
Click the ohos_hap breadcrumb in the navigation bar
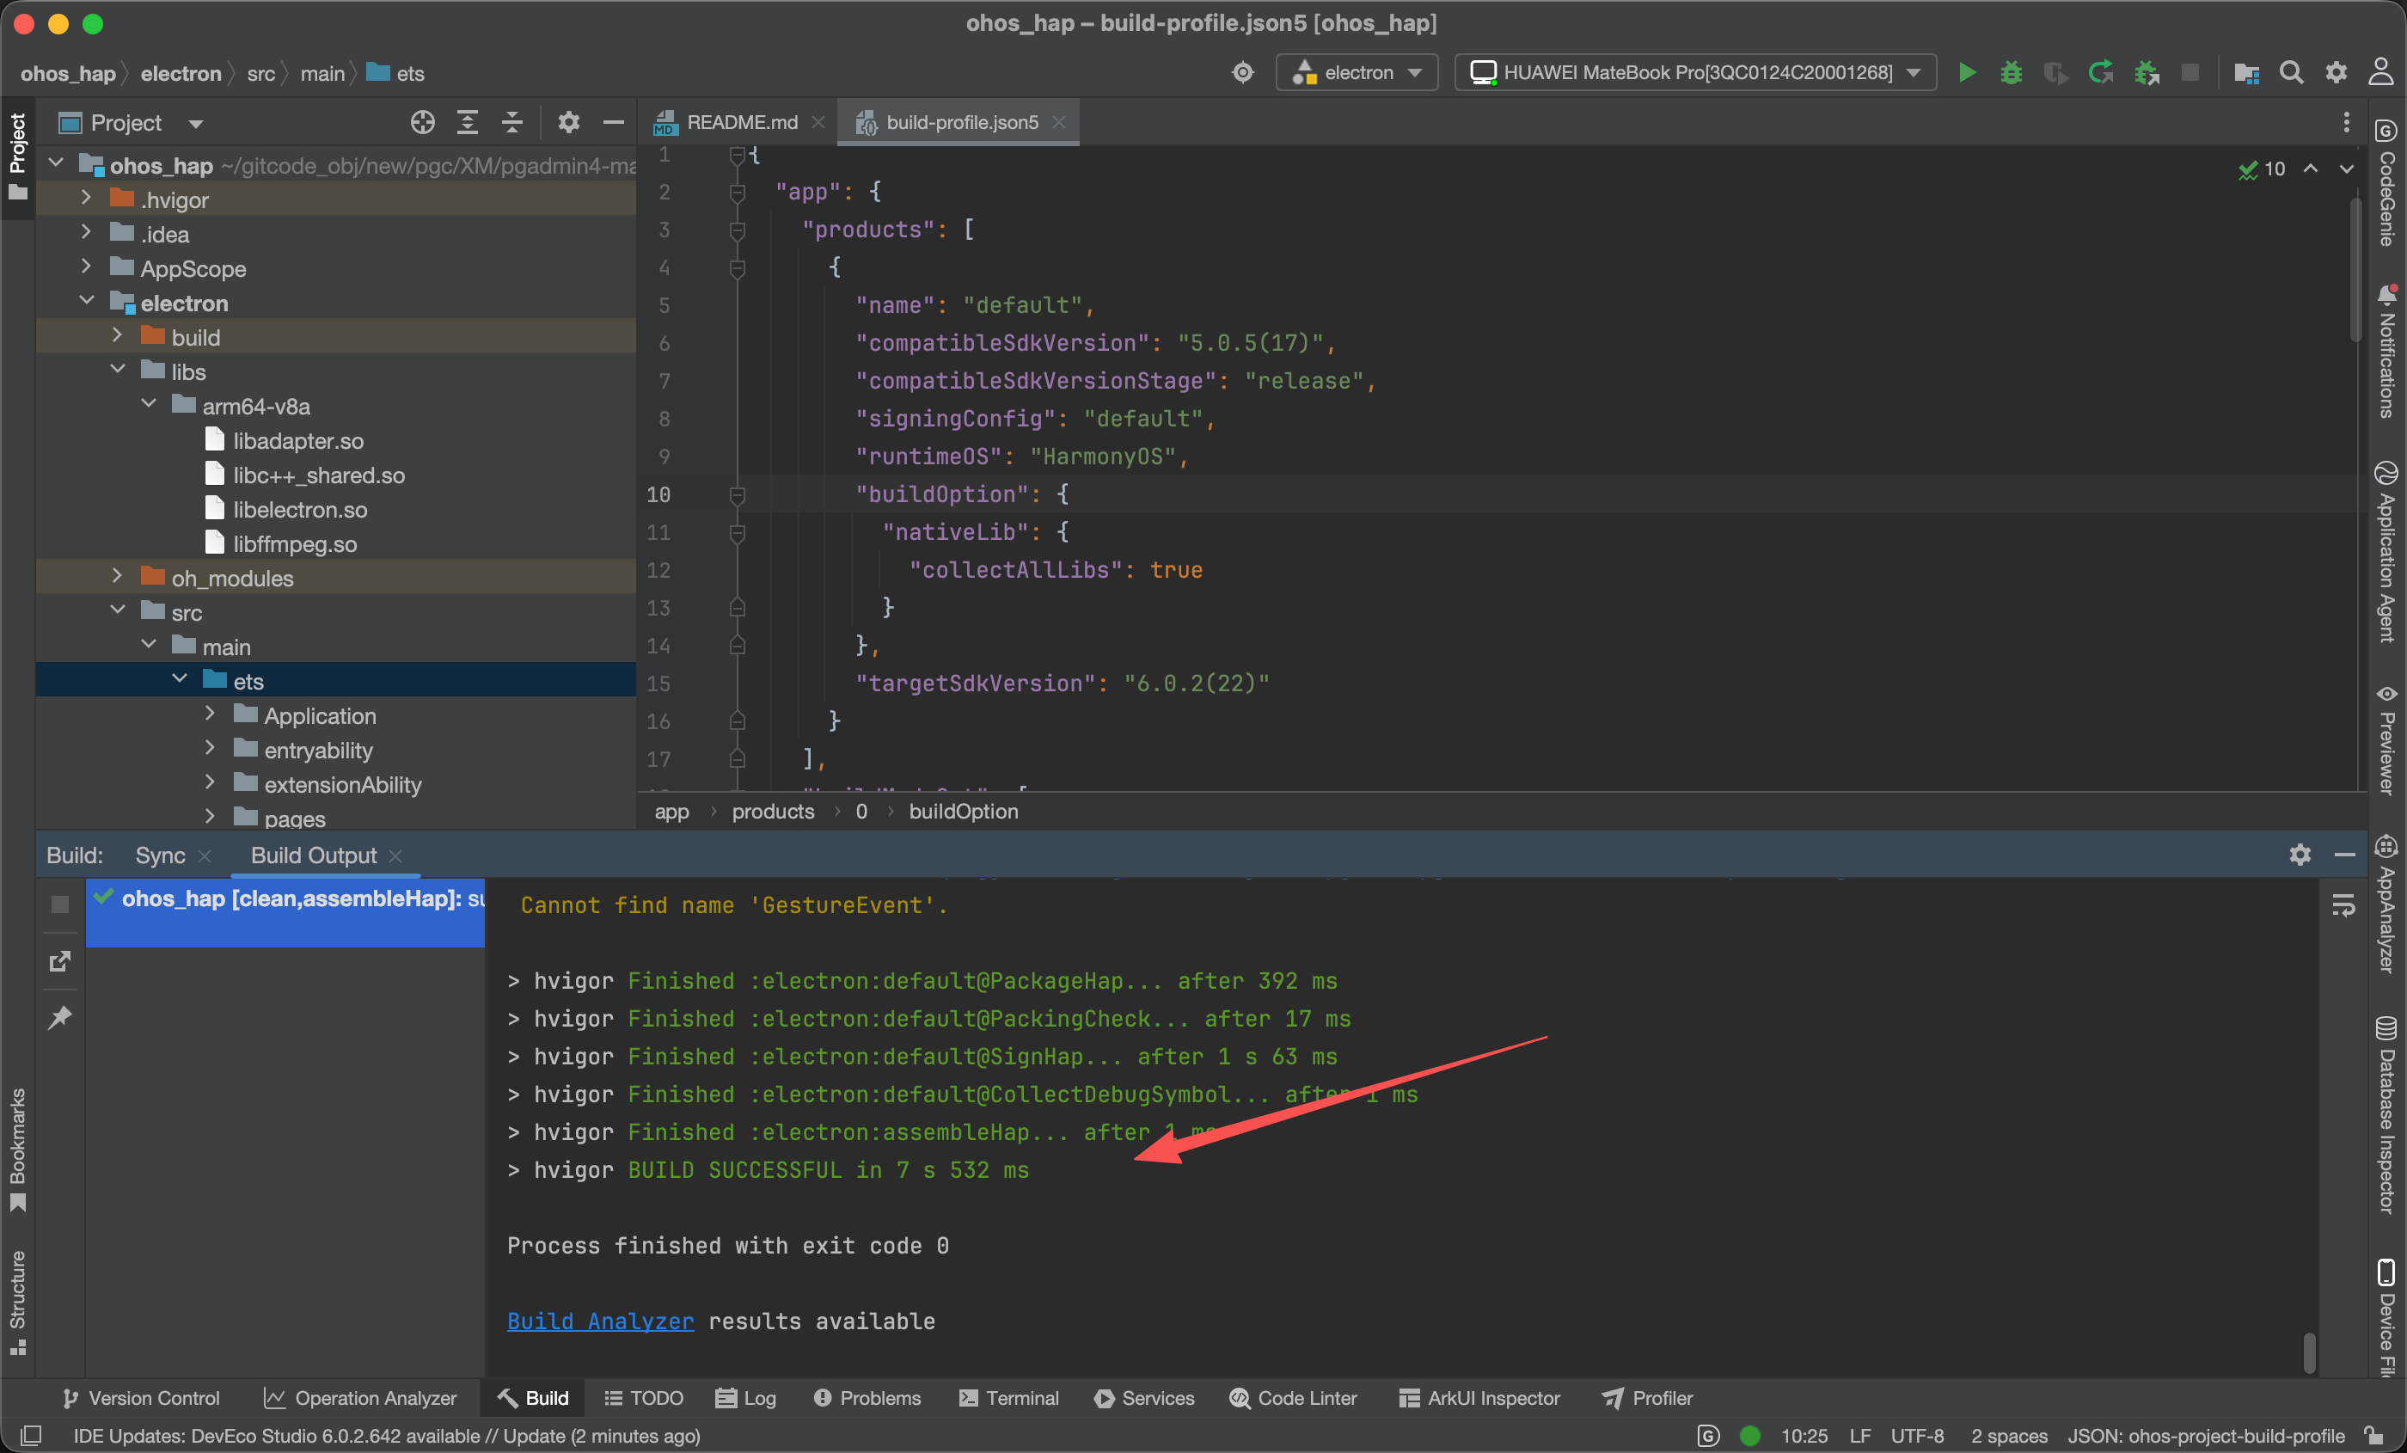pyautogui.click(x=69, y=73)
